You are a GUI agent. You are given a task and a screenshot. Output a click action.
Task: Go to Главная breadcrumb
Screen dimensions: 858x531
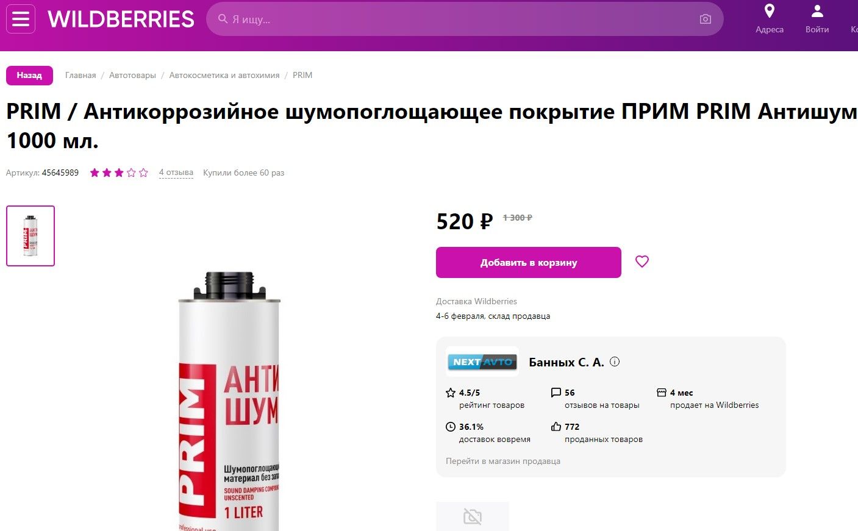[80, 76]
